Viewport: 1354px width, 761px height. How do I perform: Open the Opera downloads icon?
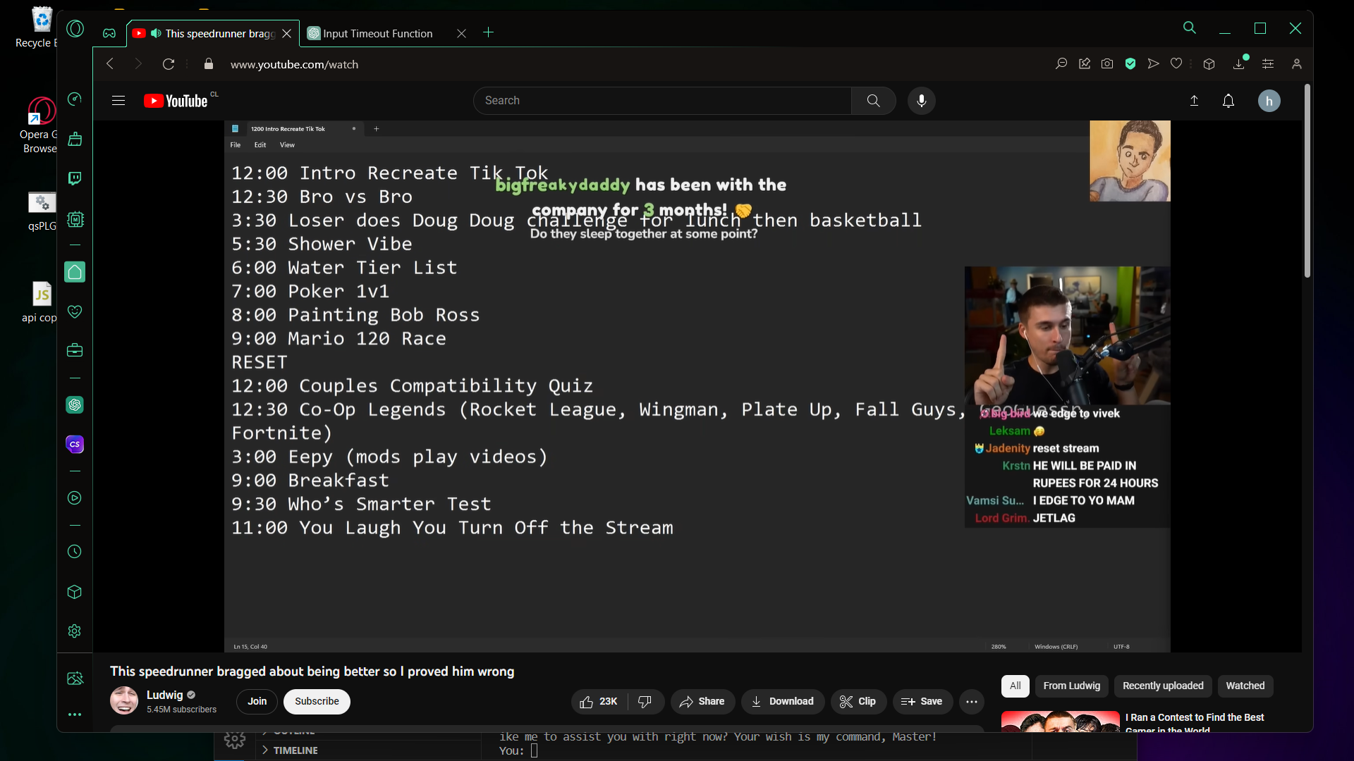tap(1239, 64)
